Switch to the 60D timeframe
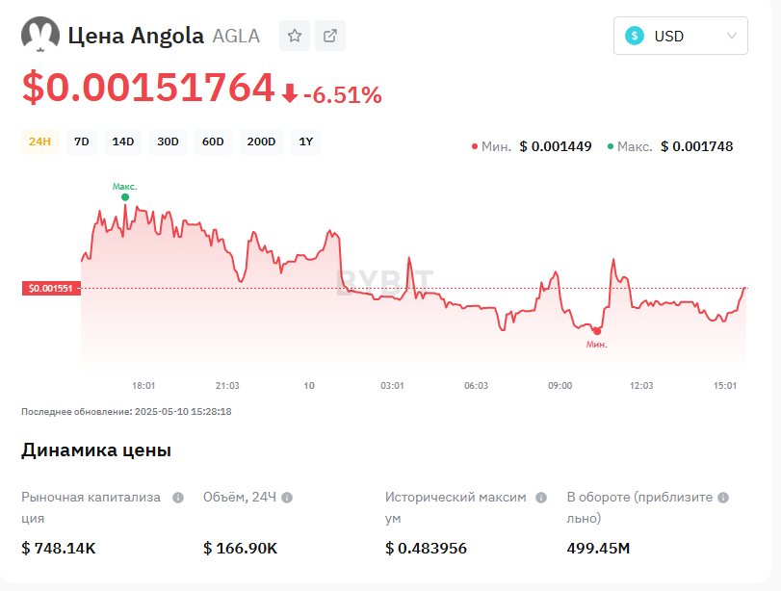This screenshot has height=591, width=781. [213, 142]
